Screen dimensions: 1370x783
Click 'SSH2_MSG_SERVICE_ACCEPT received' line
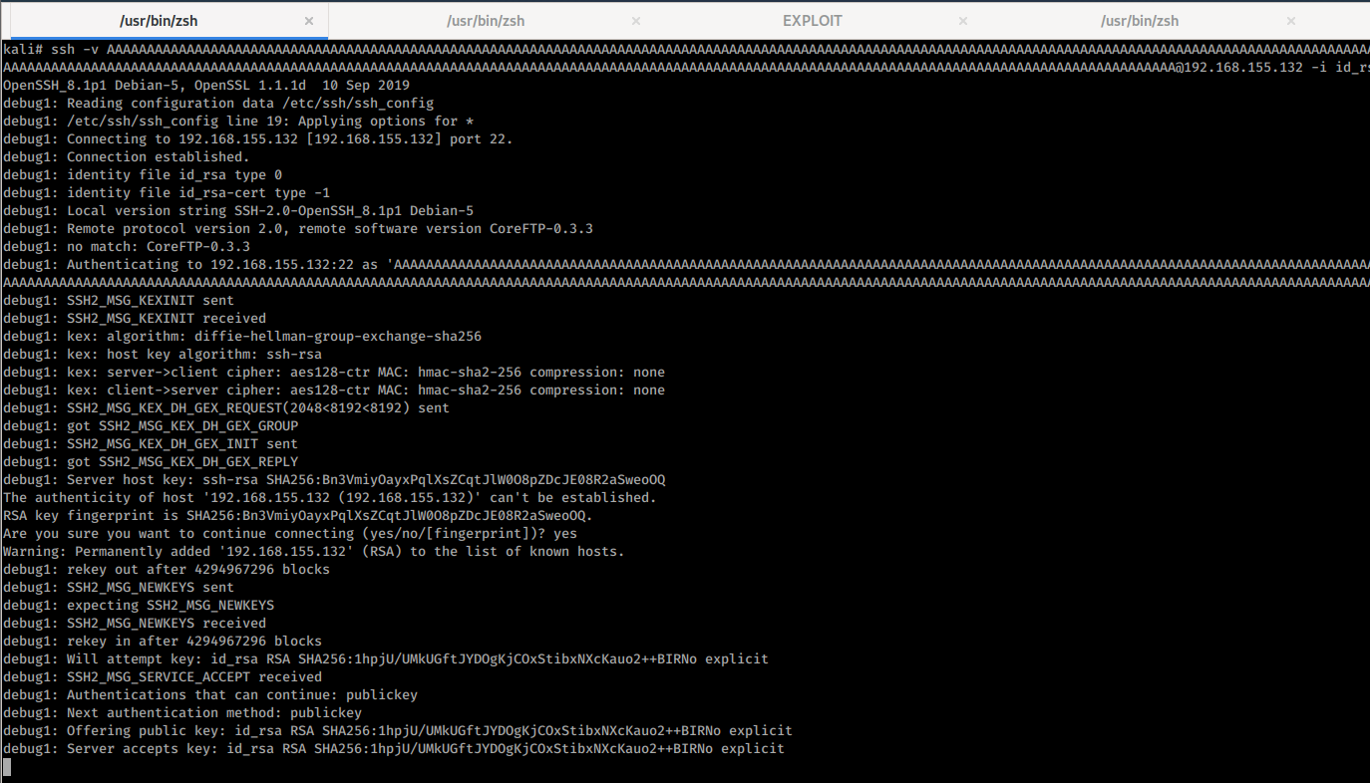click(x=163, y=676)
